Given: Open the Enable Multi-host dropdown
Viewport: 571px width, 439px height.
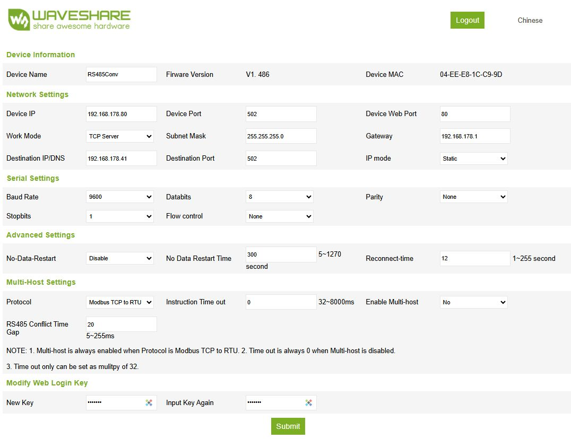Looking at the screenshot, I should [x=473, y=302].
